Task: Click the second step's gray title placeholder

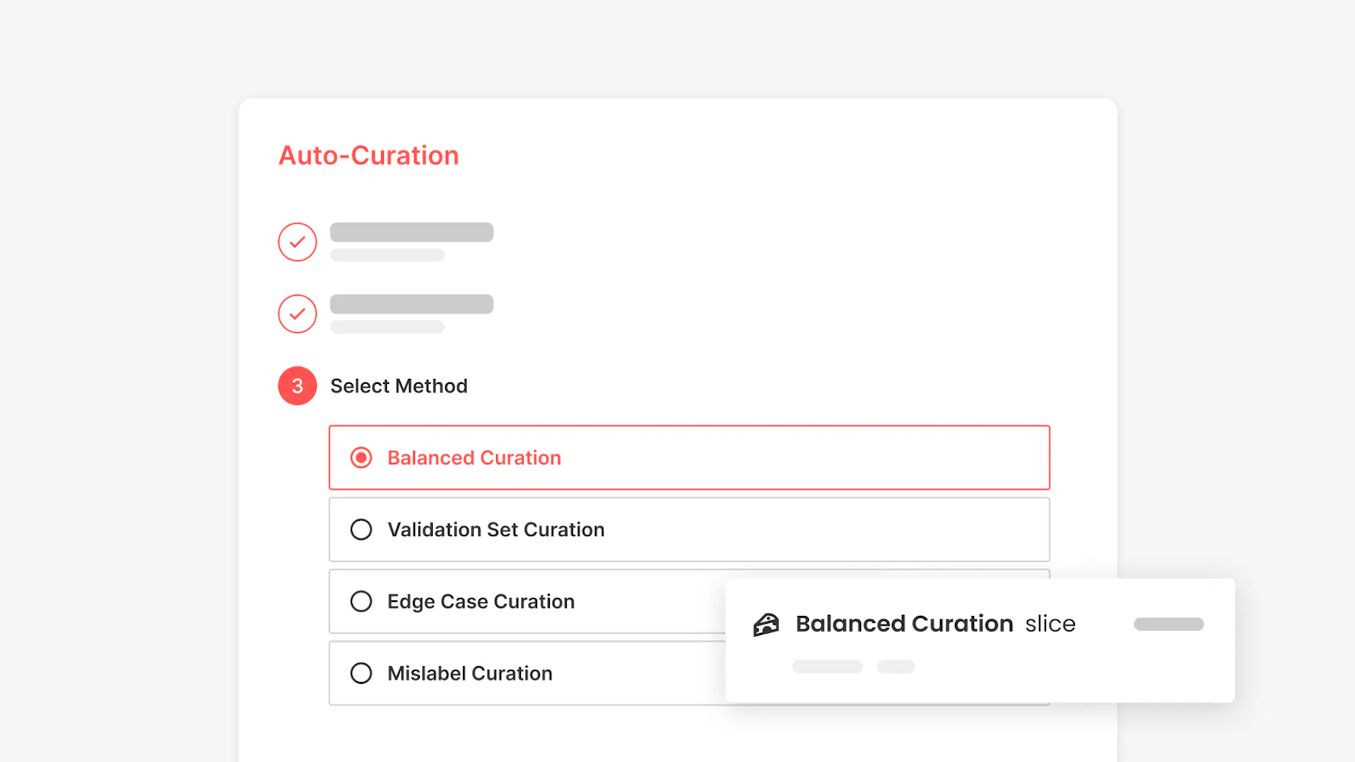Action: click(411, 304)
